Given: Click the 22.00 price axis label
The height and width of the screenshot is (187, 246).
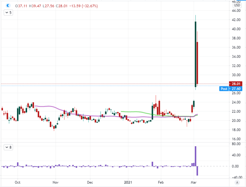Looking at the screenshot, I should coord(236,111).
